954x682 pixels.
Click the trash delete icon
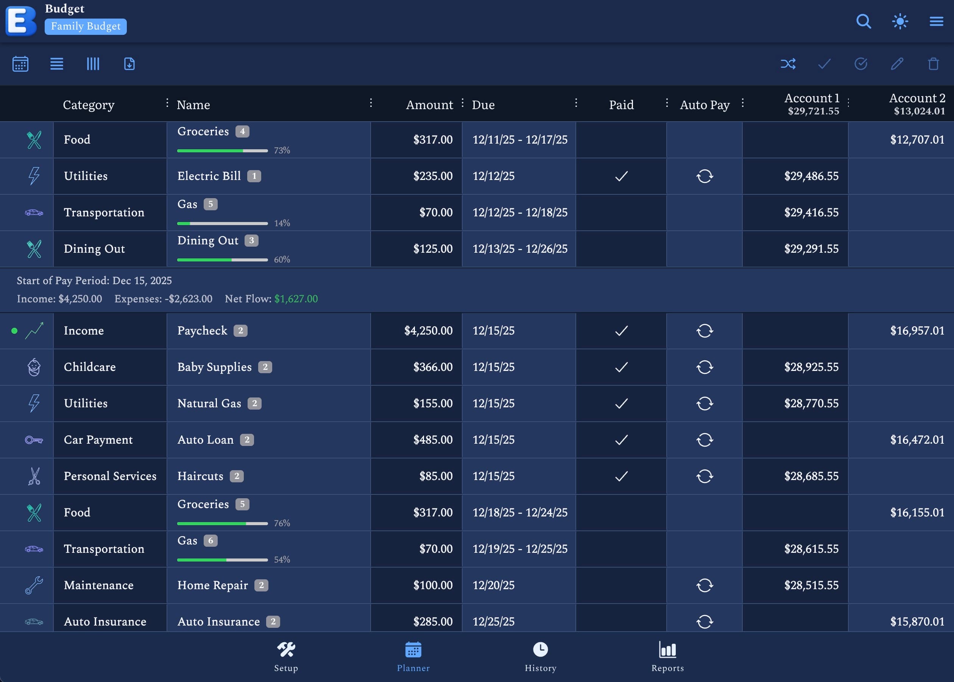click(933, 64)
